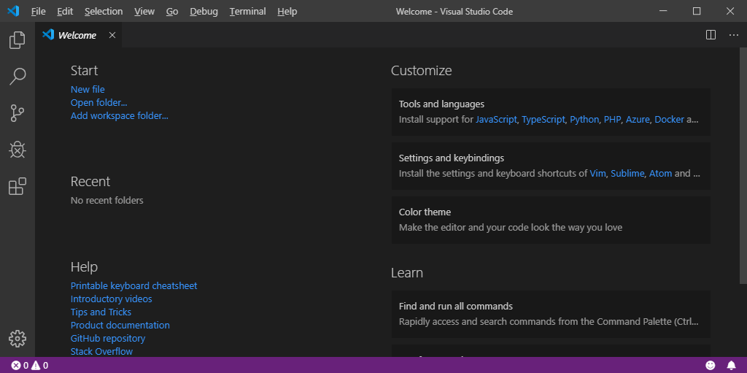
Task: Click the Tools and languages heading
Action: (x=441, y=104)
